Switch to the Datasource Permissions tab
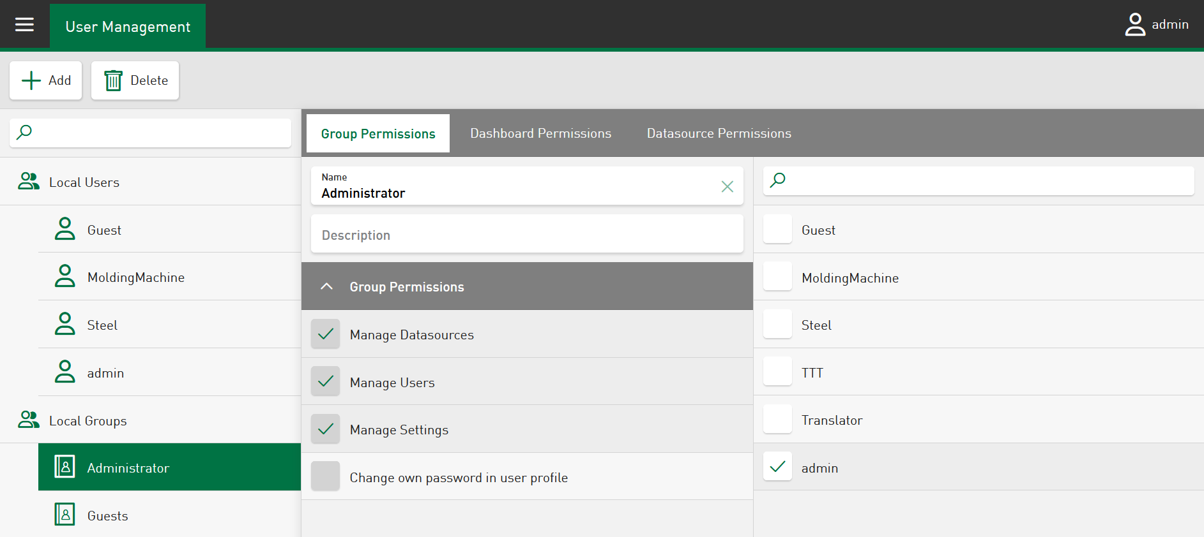 pyautogui.click(x=719, y=133)
